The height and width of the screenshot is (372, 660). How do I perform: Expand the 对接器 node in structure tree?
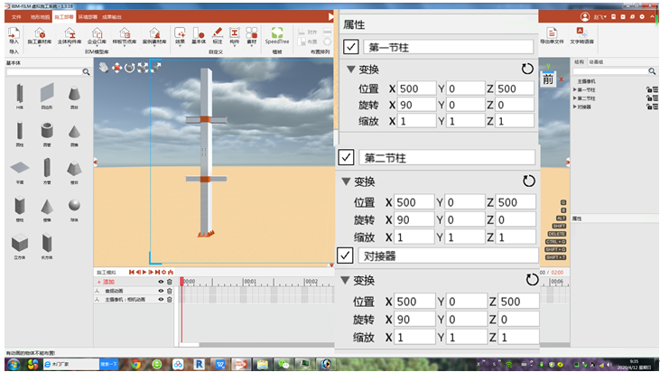coord(575,107)
